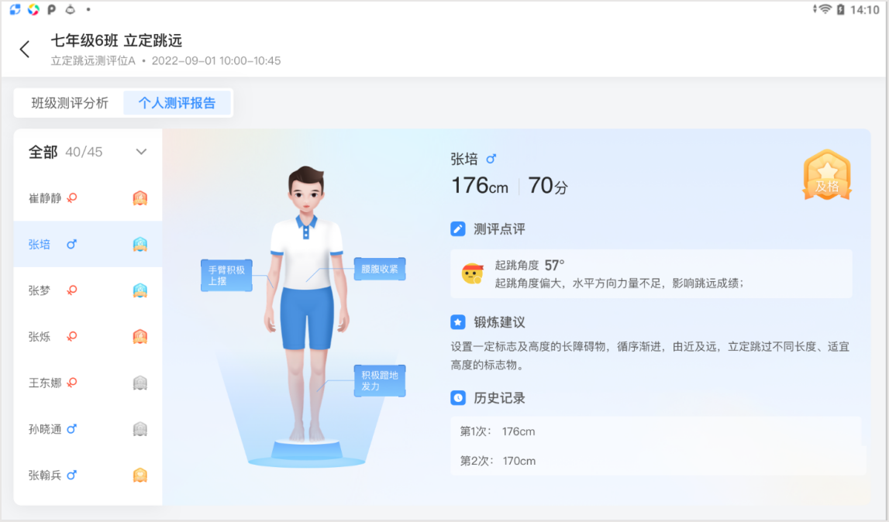889x522 pixels.
Task: Open 张翰兵's evaluation report
Action: point(88,475)
